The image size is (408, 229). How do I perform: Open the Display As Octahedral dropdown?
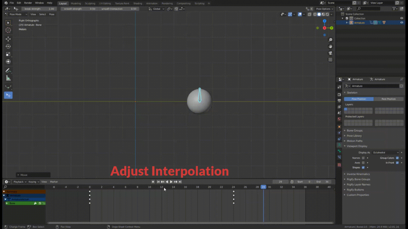pyautogui.click(x=386, y=153)
